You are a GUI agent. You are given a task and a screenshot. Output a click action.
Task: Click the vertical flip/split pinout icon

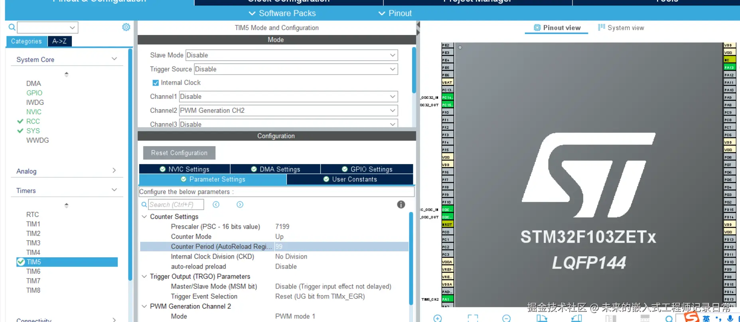click(611, 318)
